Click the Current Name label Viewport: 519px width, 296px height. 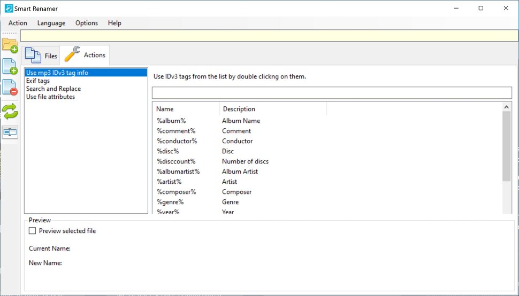pos(50,248)
